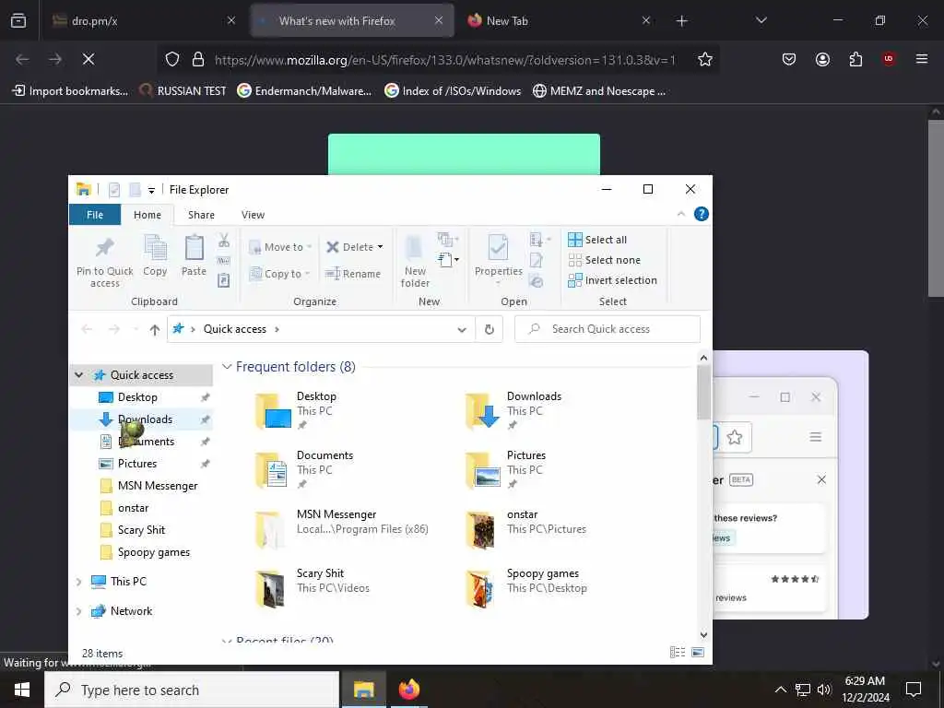Screen dimensions: 944x708
Task: Open the Firefox hamburger application menu
Action: (x=922, y=59)
